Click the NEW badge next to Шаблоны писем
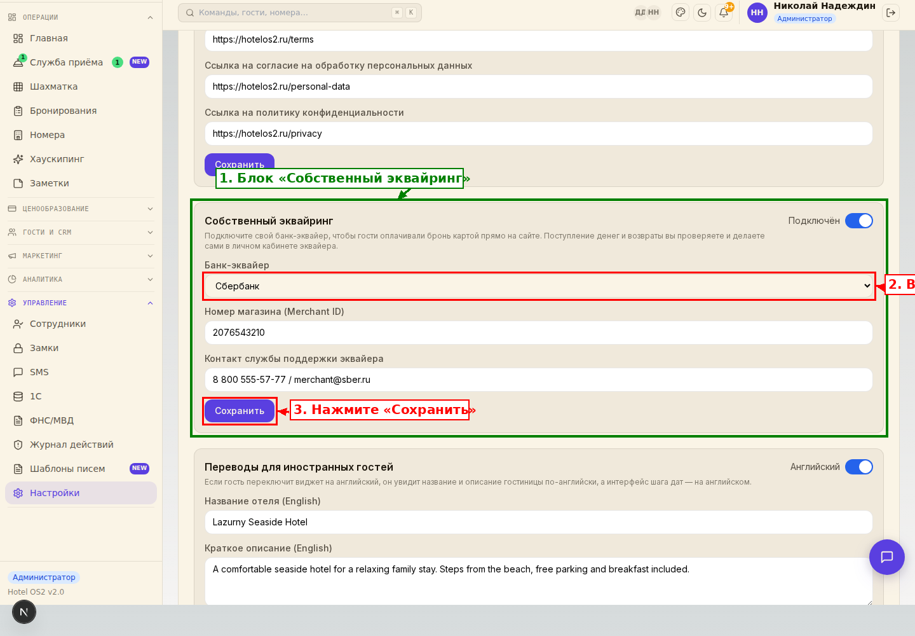This screenshot has width=915, height=636. (x=139, y=469)
